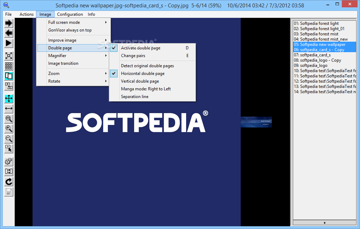Screen dimensions: 360x229
Task: Open the Info menu
Action: pyautogui.click(x=91, y=14)
